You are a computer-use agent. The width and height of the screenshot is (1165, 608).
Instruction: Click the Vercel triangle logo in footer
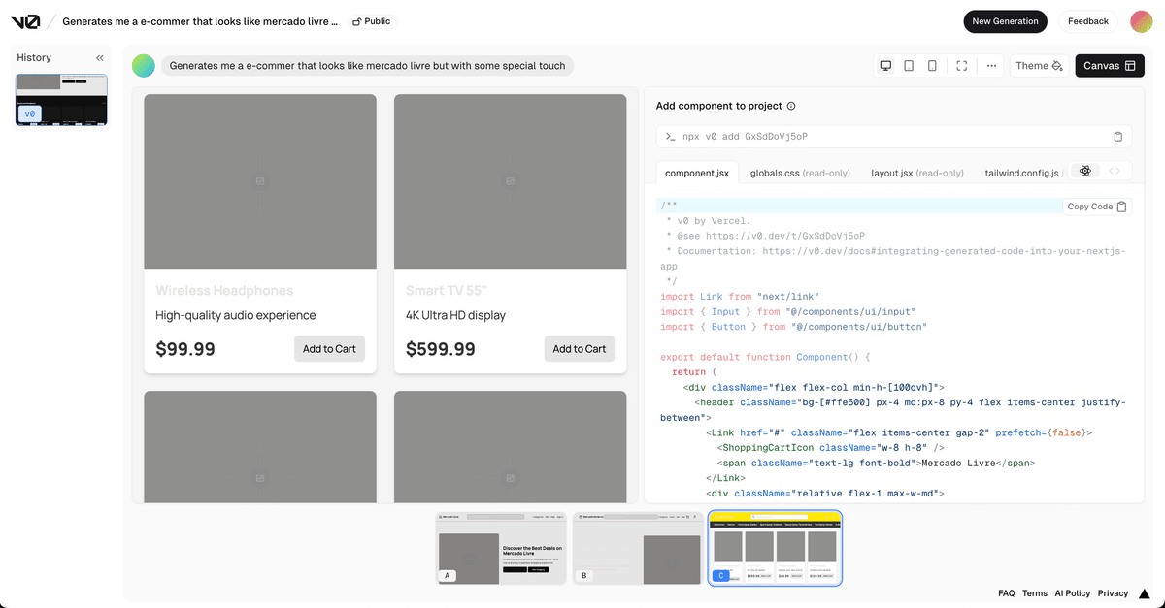click(1145, 593)
